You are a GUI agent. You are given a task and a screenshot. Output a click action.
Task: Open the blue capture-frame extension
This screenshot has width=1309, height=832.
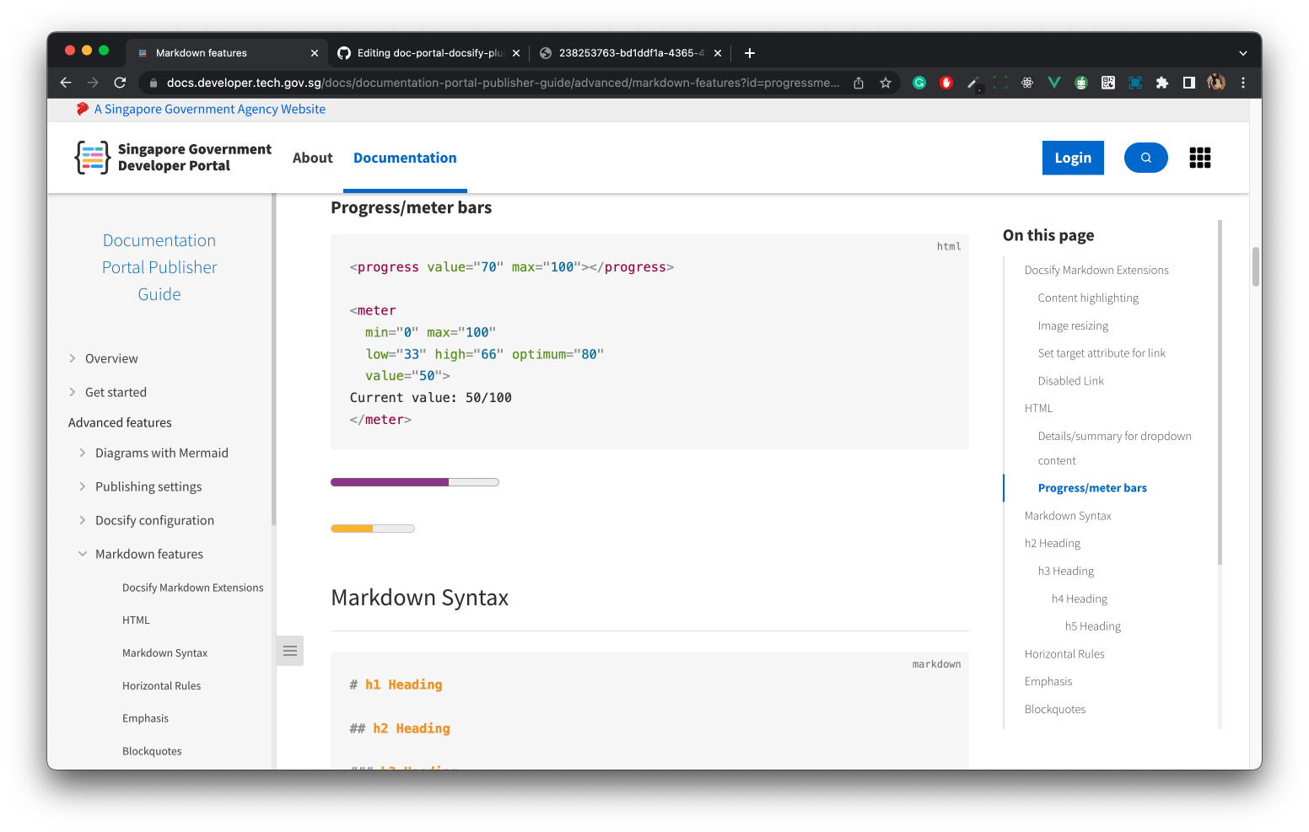1135,83
